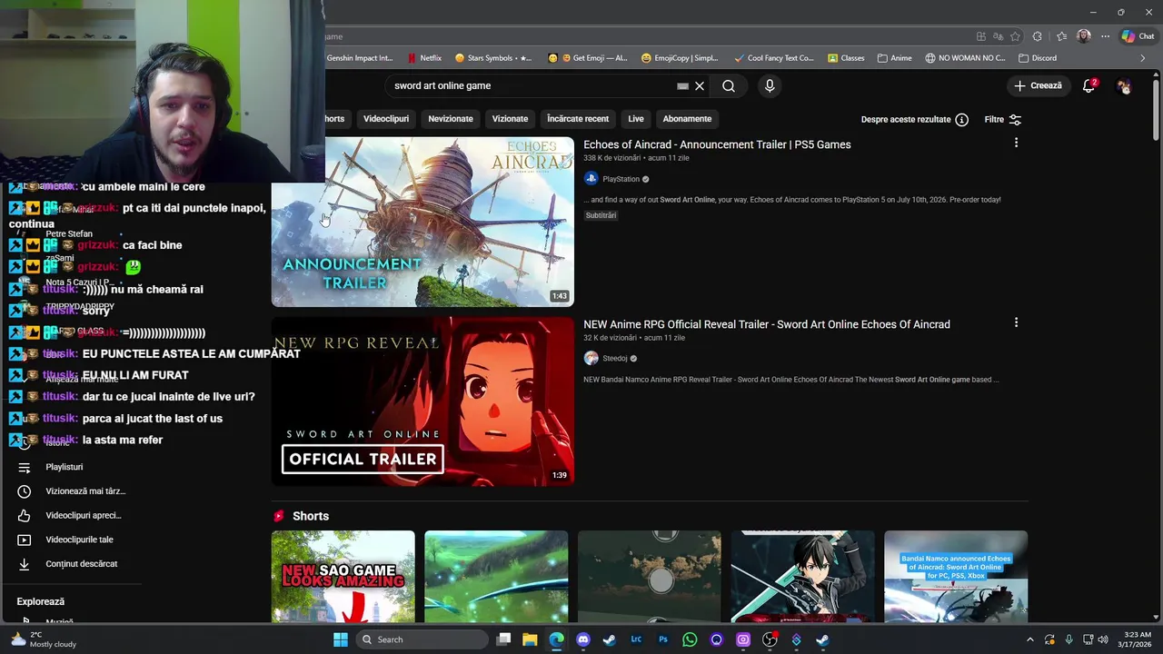1163x654 pixels.
Task: Show hidden system tray icons chevron
Action: tap(1029, 639)
